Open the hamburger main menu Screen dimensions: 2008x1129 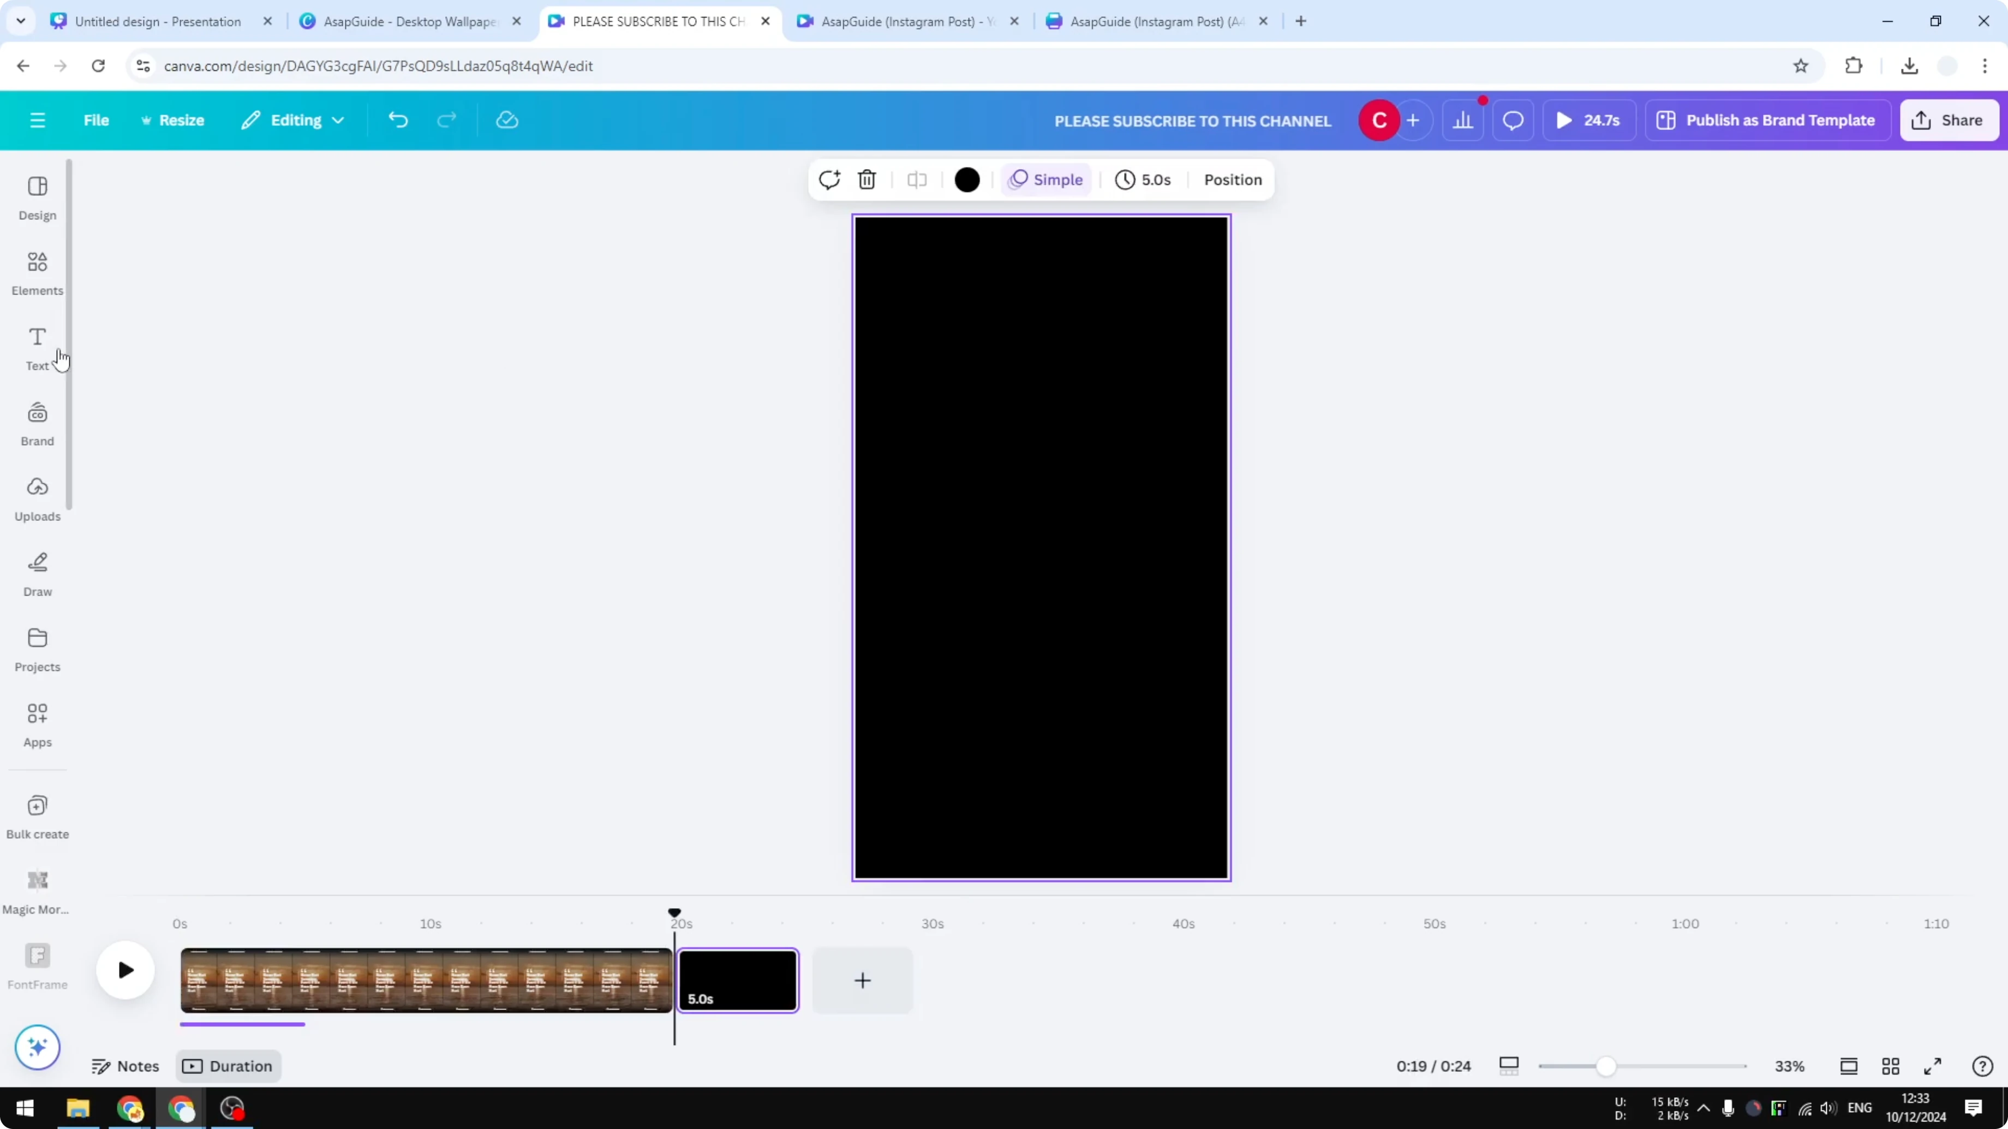(38, 121)
